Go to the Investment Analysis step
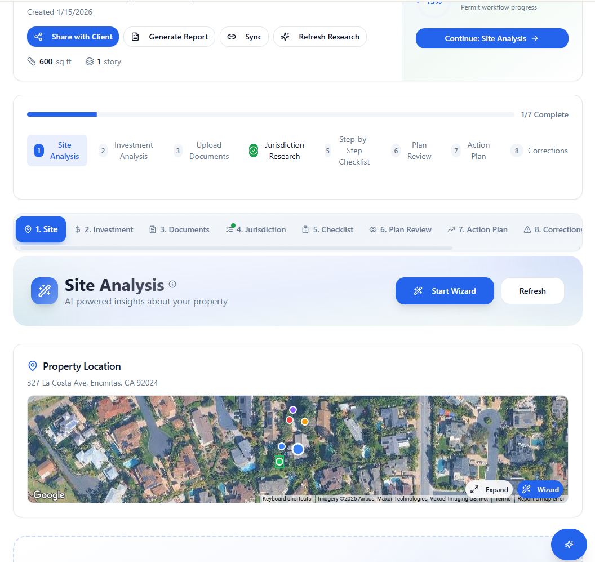595x562 pixels. (x=126, y=151)
